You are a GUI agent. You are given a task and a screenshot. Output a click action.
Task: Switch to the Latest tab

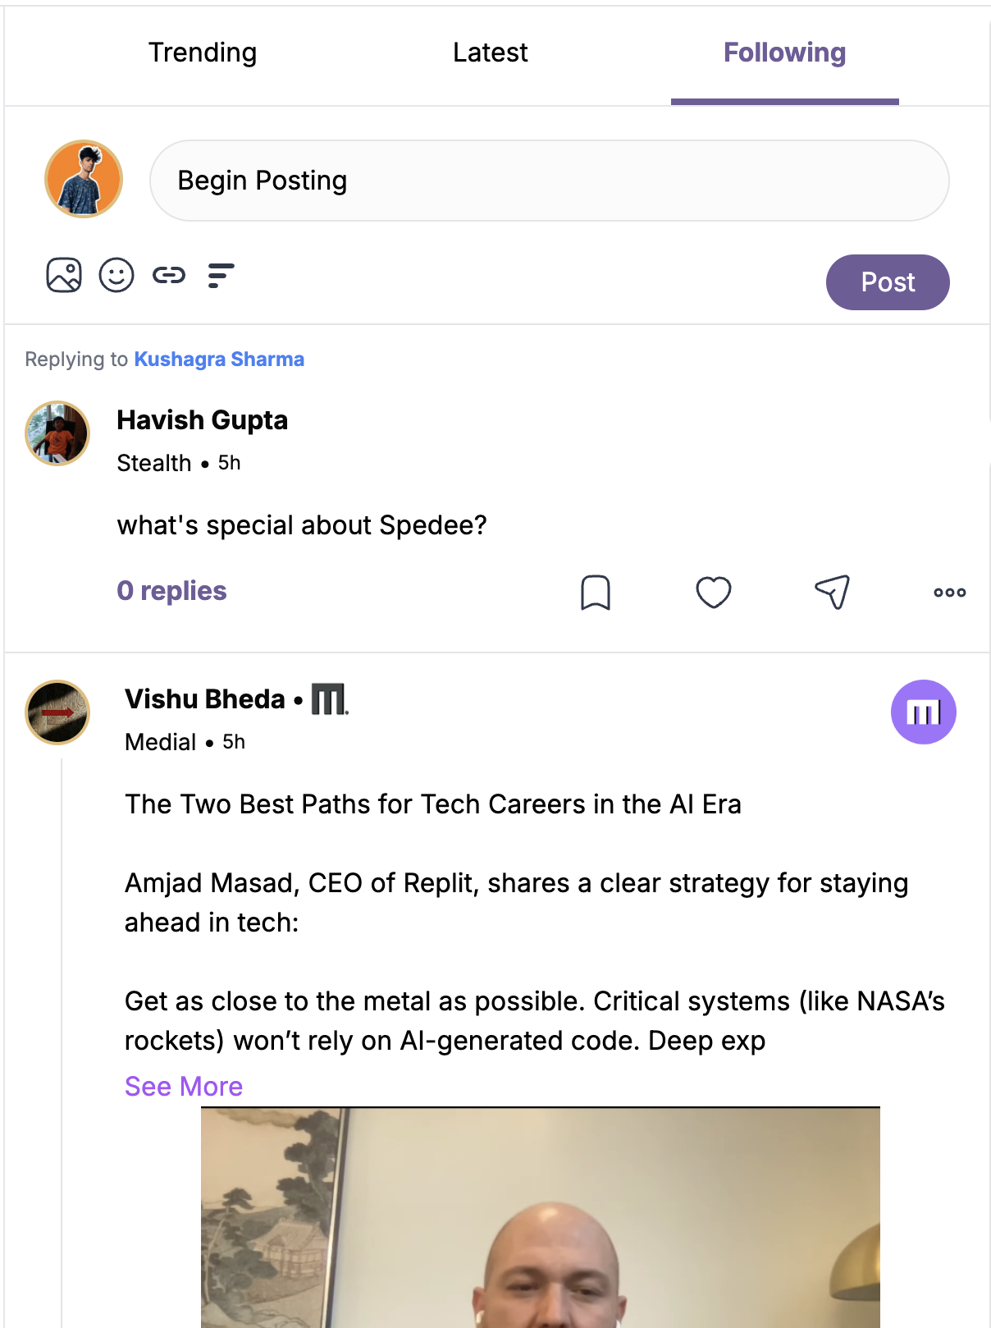coord(490,53)
